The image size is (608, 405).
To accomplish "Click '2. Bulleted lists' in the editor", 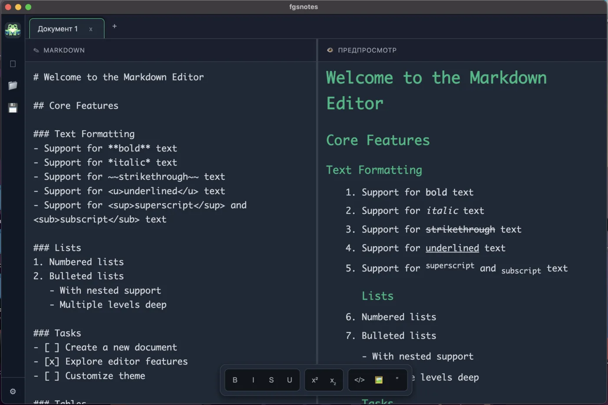I will (79, 276).
